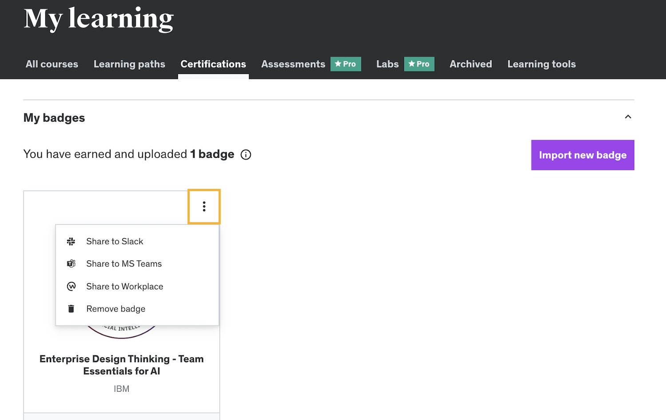The height and width of the screenshot is (420, 666).
Task: Click the trash can icon
Action: [71, 309]
